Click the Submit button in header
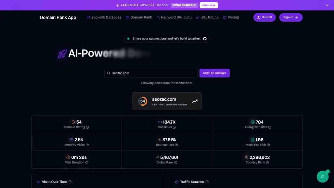This screenshot has width=334, height=188. point(264,17)
